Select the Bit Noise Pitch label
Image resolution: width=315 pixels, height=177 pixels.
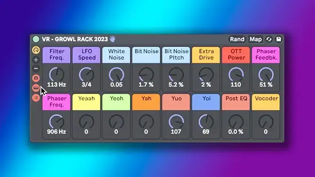[x=176, y=55]
